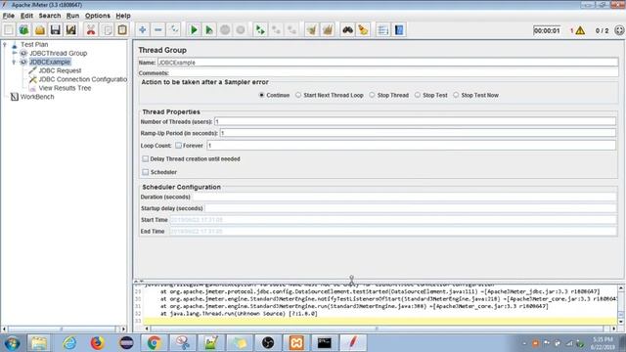Click the Shutdown test icon
This screenshot has width=626, height=352.
[x=241, y=30]
